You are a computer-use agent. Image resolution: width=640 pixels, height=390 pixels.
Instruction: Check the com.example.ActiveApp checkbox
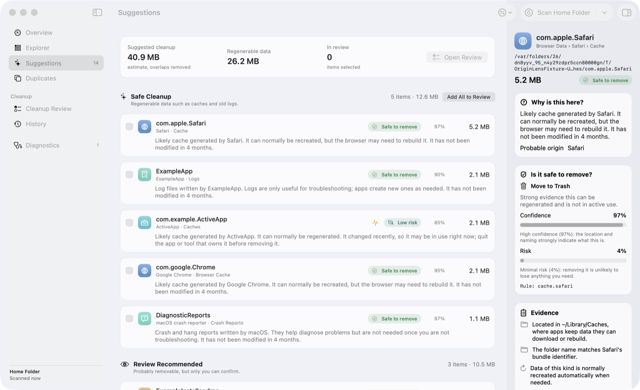point(129,223)
